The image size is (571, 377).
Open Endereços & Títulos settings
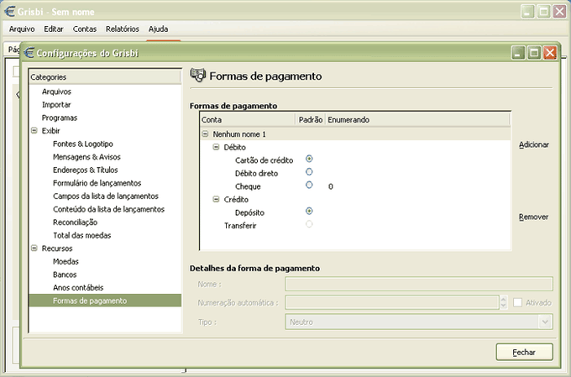click(x=85, y=170)
